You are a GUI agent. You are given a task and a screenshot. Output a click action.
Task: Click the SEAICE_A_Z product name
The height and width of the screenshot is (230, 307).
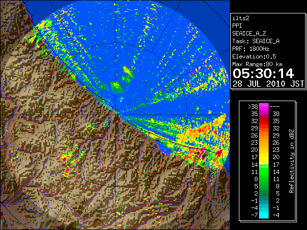(249, 34)
